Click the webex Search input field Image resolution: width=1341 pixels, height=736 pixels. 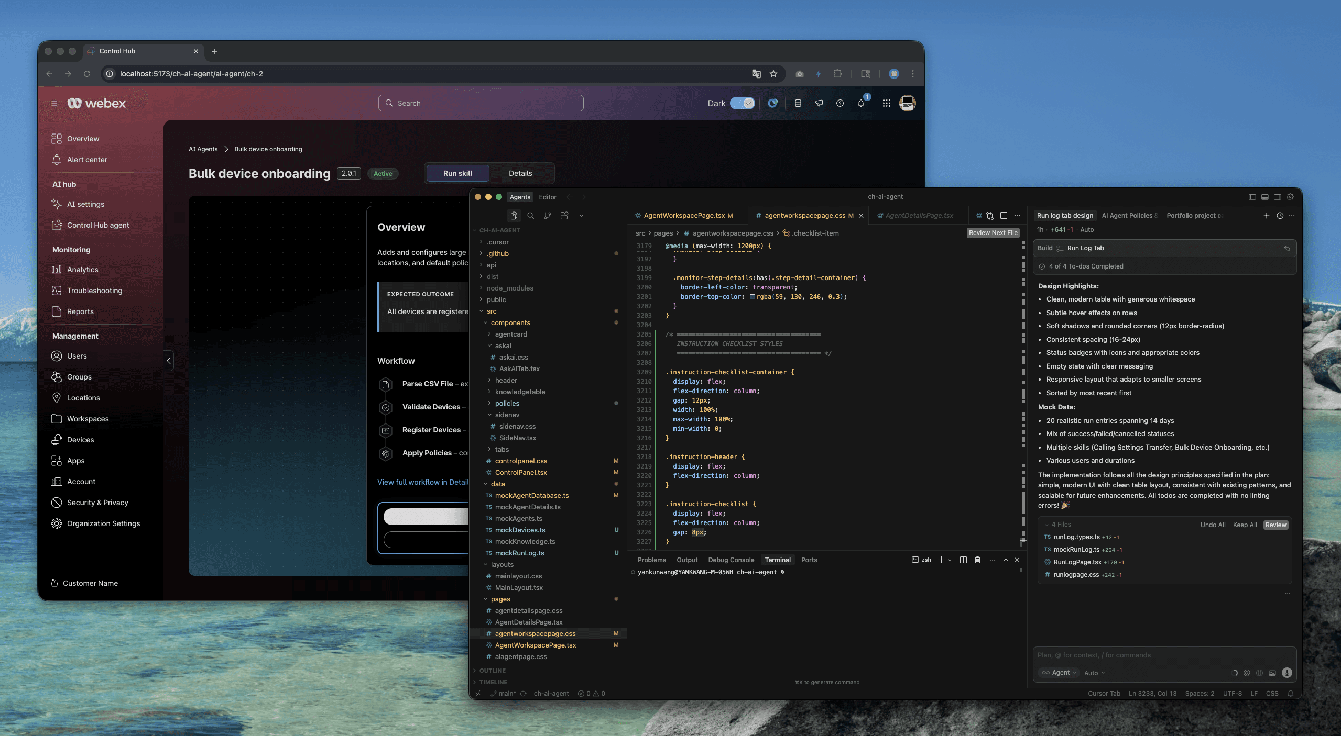481,104
